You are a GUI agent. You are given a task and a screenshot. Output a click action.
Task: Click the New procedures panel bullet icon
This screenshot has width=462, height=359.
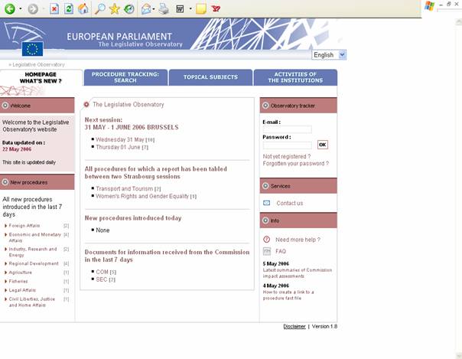tap(5, 182)
